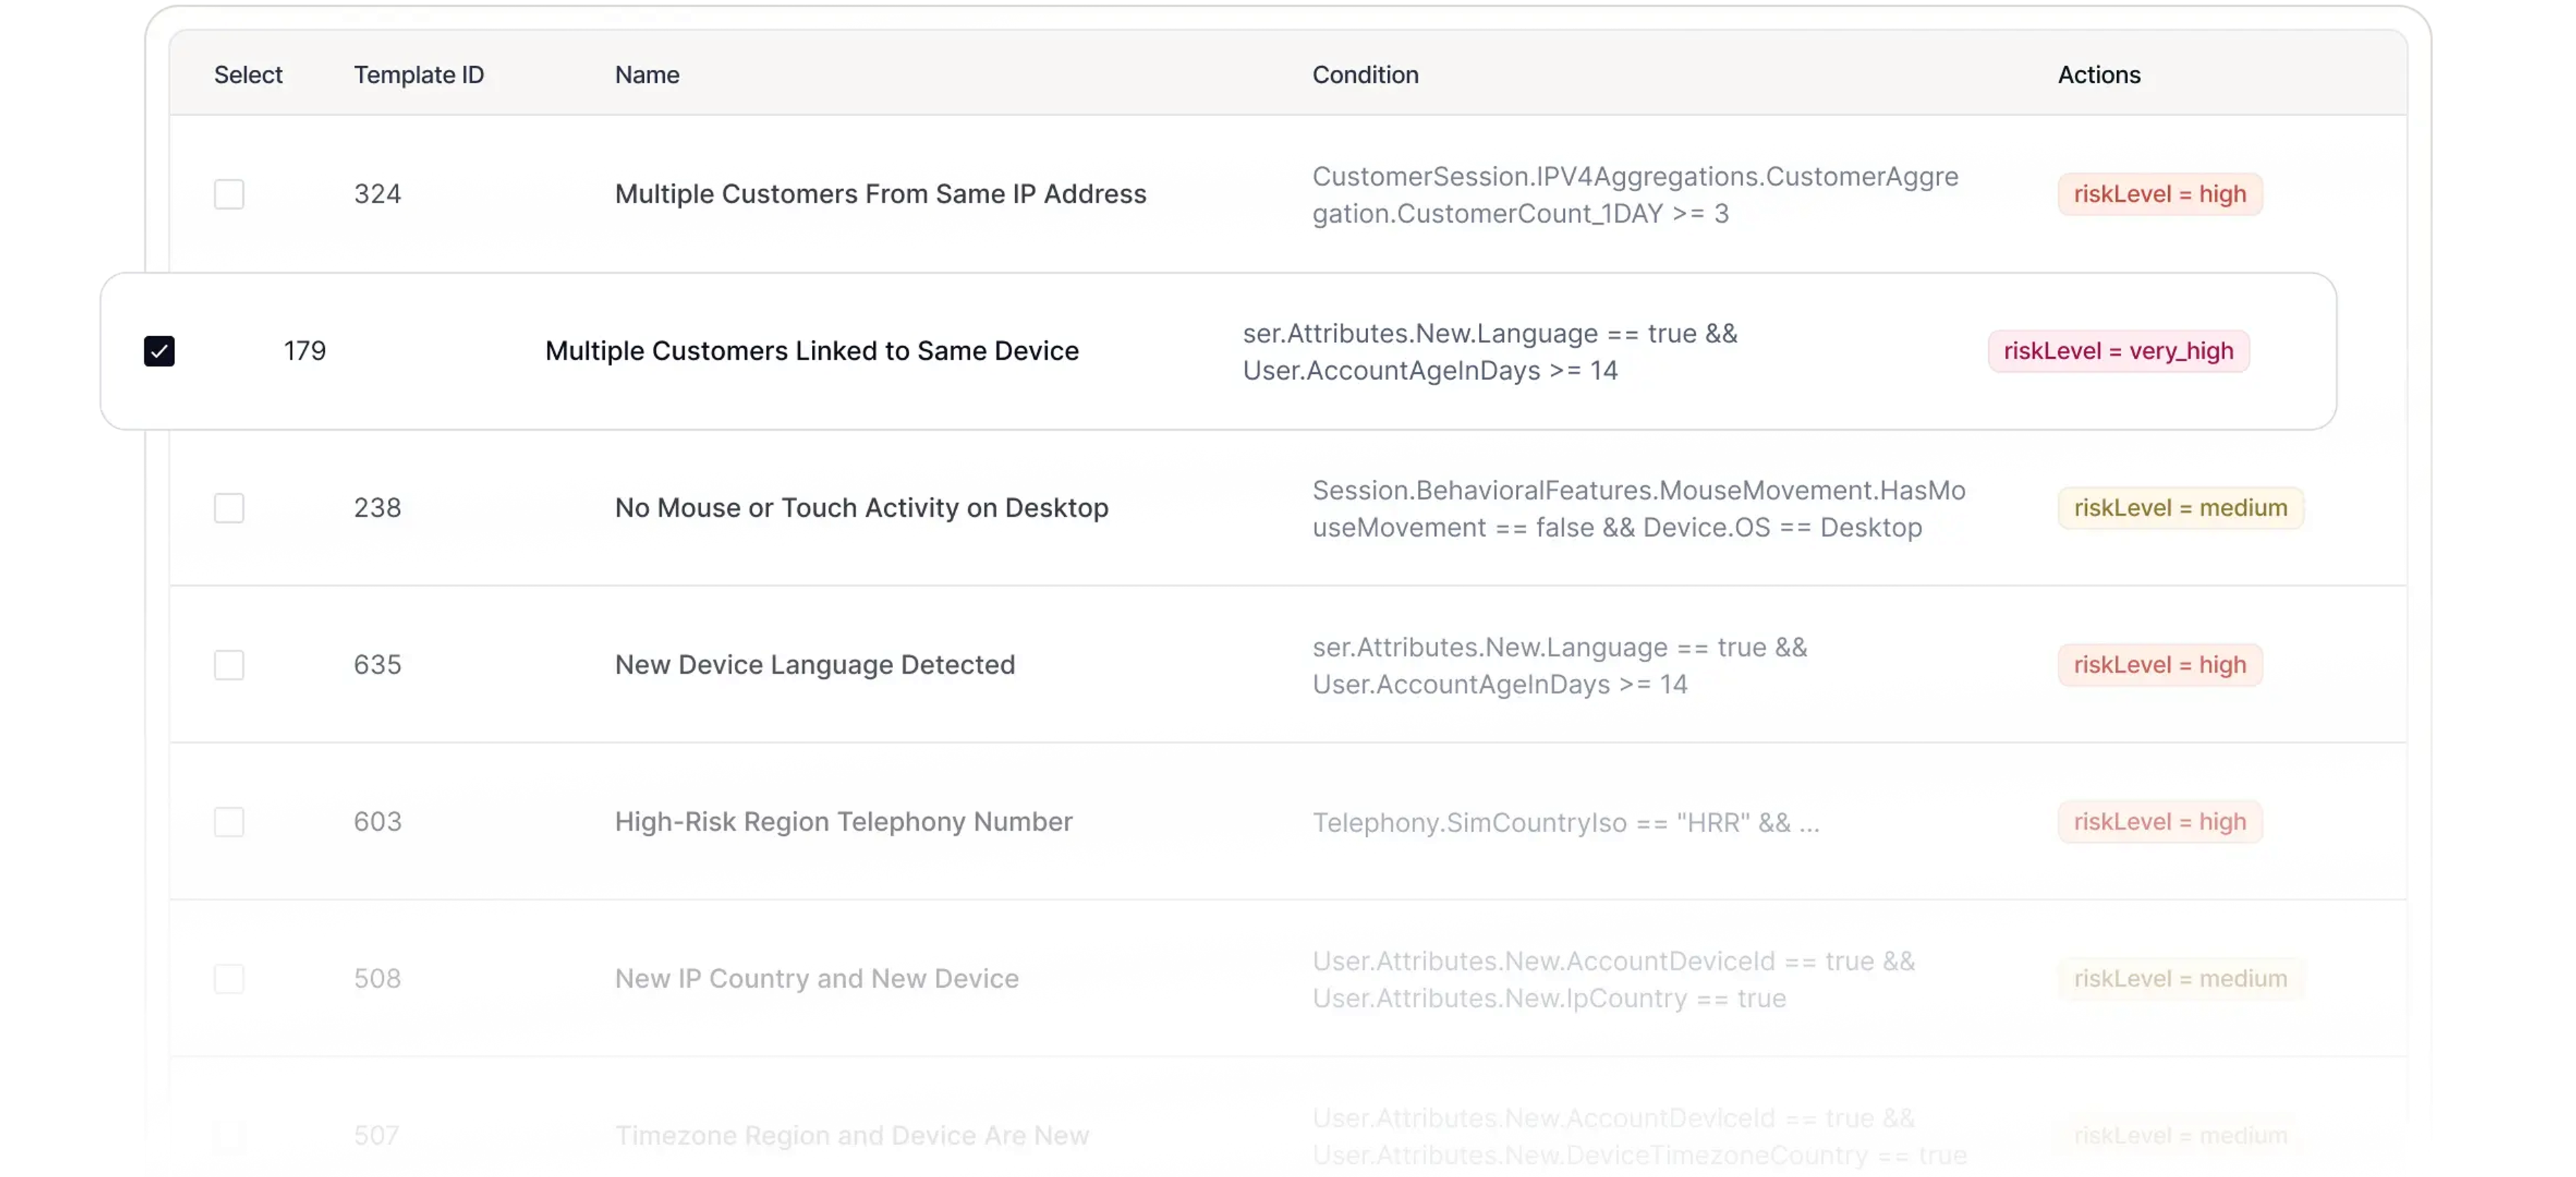The width and height of the screenshot is (2576, 1177).
Task: Open 'High-Risk Region Telephony Number' rule name
Action: point(843,822)
